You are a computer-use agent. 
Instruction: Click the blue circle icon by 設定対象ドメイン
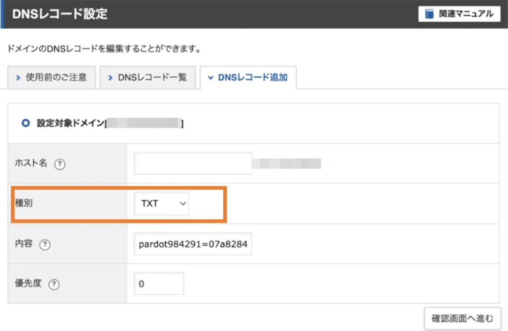tap(26, 123)
